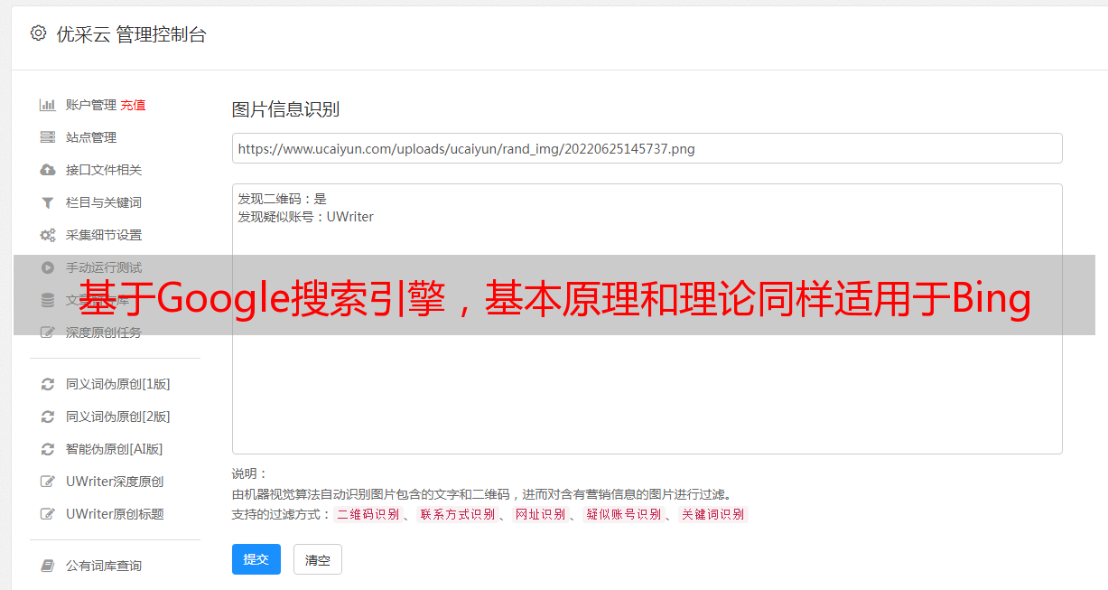Click inside the recognition result text area
This screenshot has width=1108, height=590.
click(647, 318)
